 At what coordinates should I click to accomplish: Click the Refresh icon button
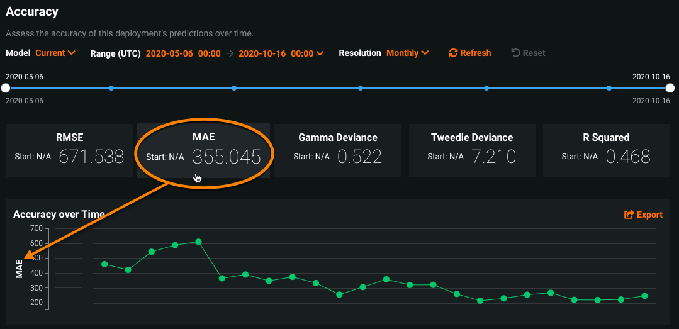[453, 53]
